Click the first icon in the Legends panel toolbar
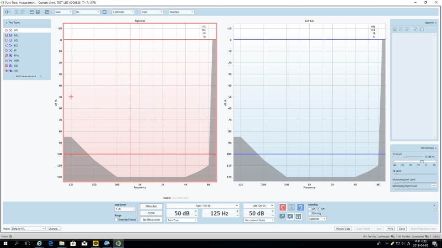 pyautogui.click(x=394, y=29)
